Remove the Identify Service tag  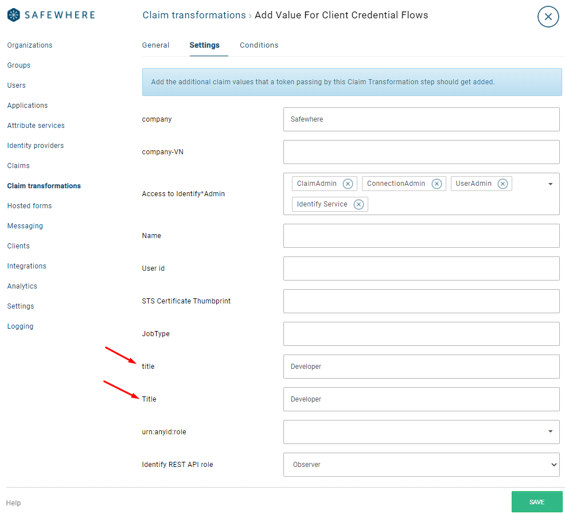click(x=359, y=204)
